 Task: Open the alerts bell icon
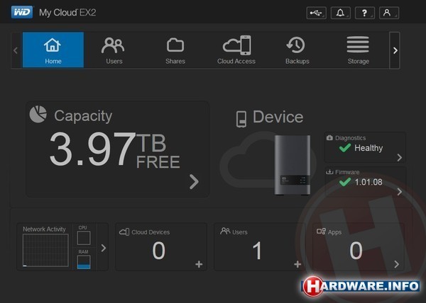[x=340, y=13]
